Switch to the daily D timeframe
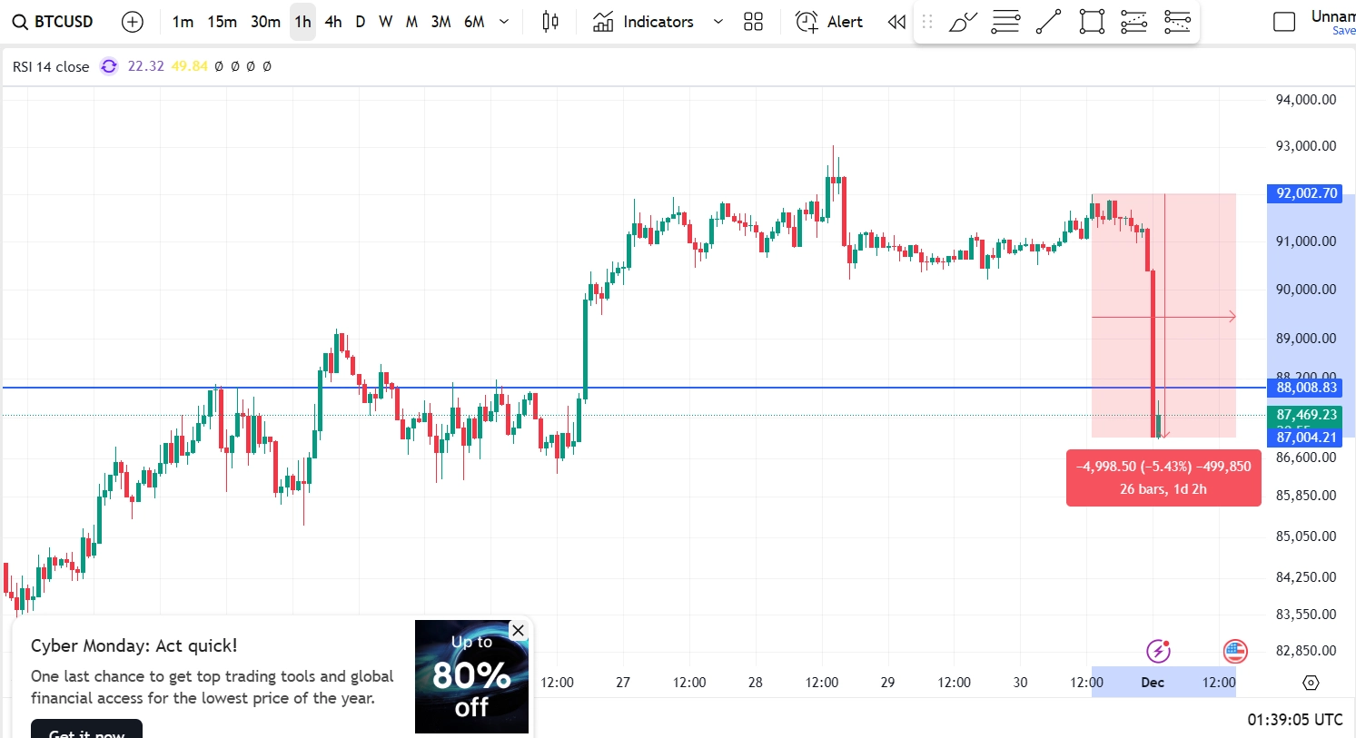 coord(360,21)
